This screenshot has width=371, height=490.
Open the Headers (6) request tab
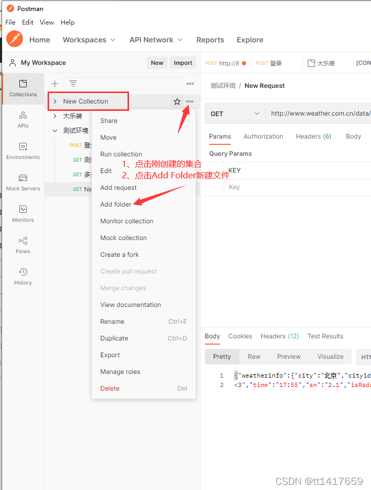pos(314,136)
